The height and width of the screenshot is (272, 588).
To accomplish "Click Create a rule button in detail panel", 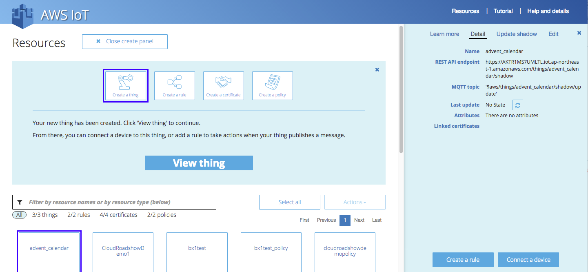I will pyautogui.click(x=463, y=260).
